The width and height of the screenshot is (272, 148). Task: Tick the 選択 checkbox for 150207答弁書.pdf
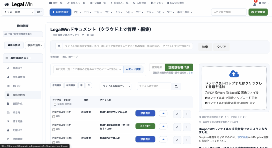[x=54, y=142]
